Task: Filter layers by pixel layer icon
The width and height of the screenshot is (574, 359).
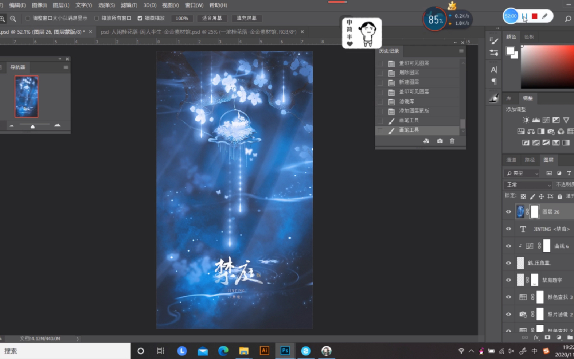Action: click(549, 173)
